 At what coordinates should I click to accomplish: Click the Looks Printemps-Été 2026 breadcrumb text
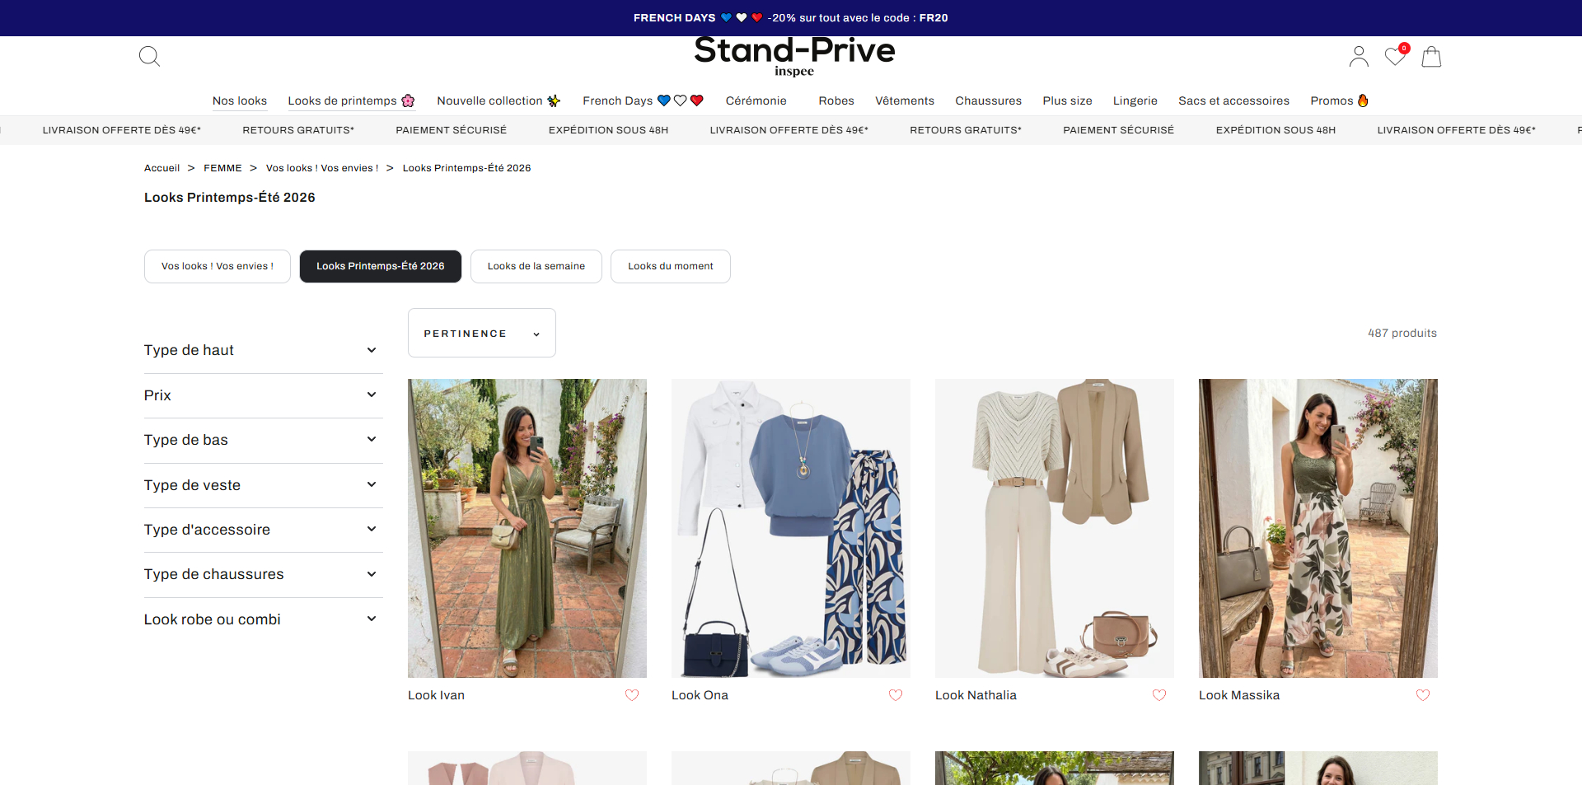[467, 168]
